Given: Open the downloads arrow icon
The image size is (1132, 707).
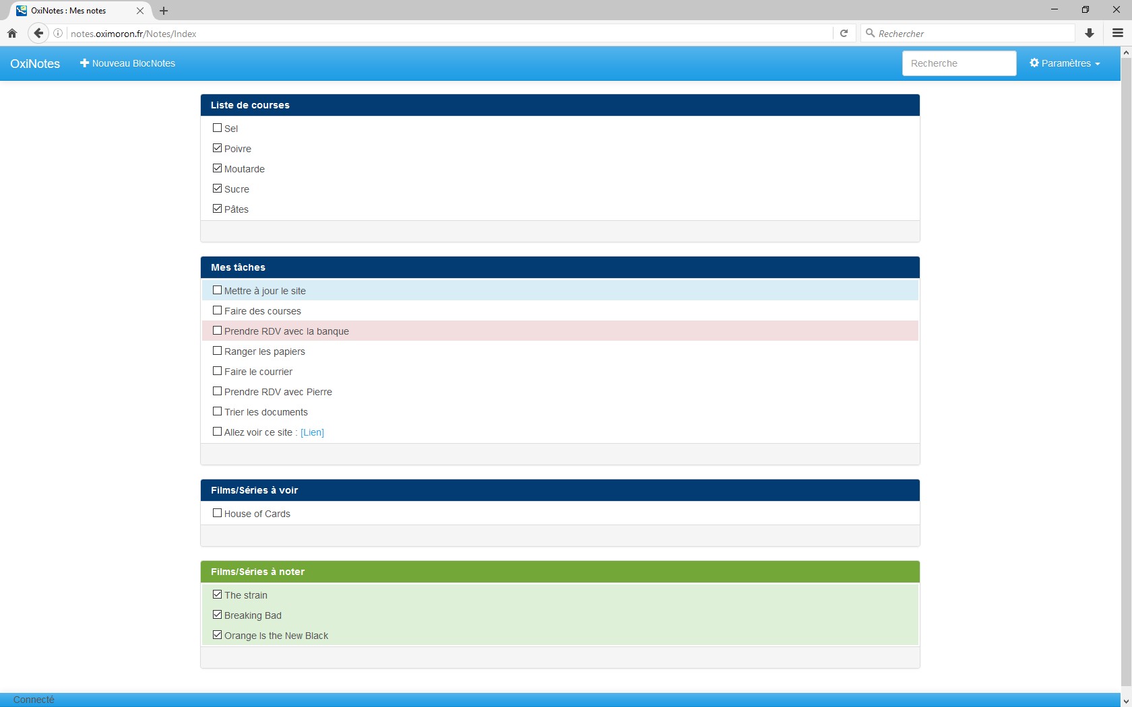Looking at the screenshot, I should tap(1090, 33).
